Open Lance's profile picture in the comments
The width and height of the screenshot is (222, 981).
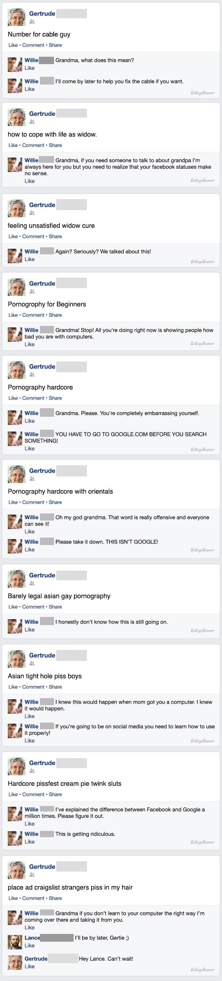[15, 942]
